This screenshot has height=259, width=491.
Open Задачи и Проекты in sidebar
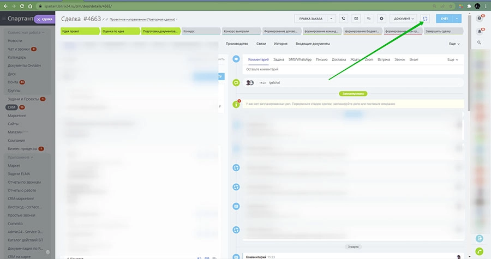coord(23,99)
